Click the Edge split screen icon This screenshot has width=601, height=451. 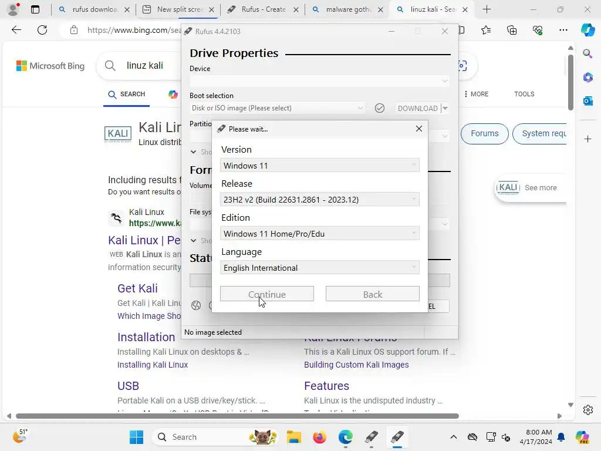click(461, 30)
